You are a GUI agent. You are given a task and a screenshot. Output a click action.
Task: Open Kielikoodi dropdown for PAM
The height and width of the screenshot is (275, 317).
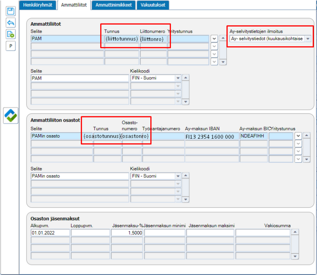click(x=178, y=78)
